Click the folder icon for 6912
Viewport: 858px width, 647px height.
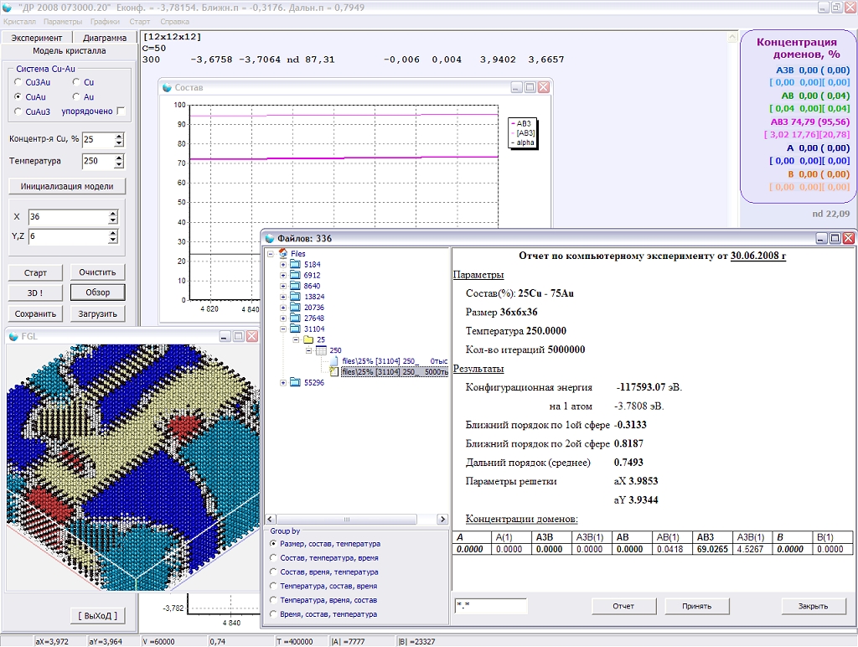click(x=296, y=275)
